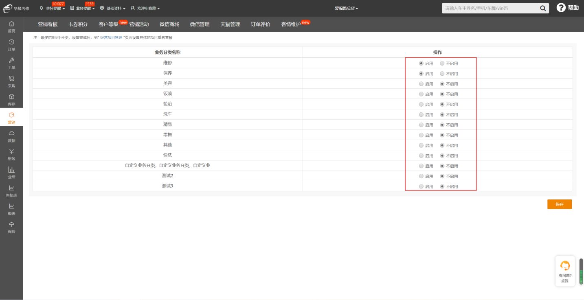
Task: Open the 欢迎申晓勇 user menu
Action: tap(145, 8)
